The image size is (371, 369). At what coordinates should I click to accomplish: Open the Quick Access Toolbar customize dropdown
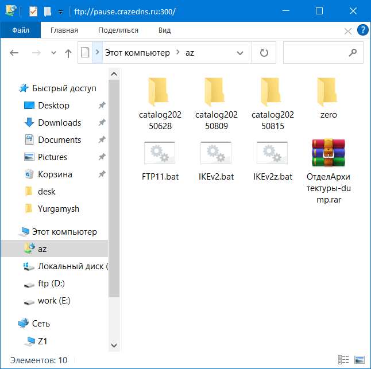coord(61,11)
